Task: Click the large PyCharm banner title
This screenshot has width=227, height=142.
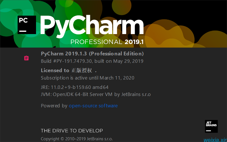Action: (x=92, y=27)
